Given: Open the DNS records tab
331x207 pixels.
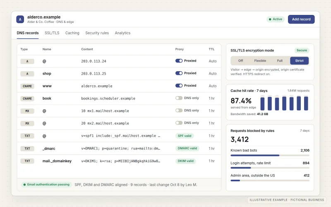Looking at the screenshot, I should (x=28, y=33).
